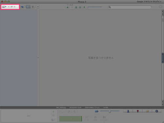The image size is (164, 123).
Task: Show the Properties info panel button
Action: (x=156, y=111)
